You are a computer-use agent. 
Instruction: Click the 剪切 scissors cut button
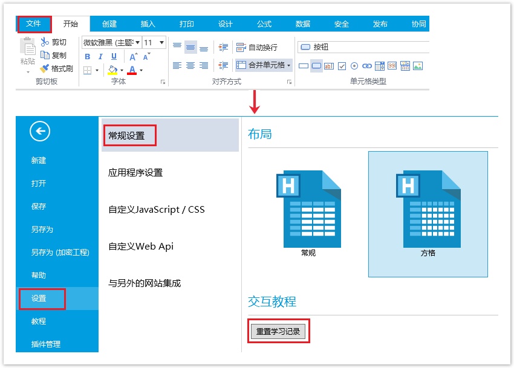pos(53,42)
